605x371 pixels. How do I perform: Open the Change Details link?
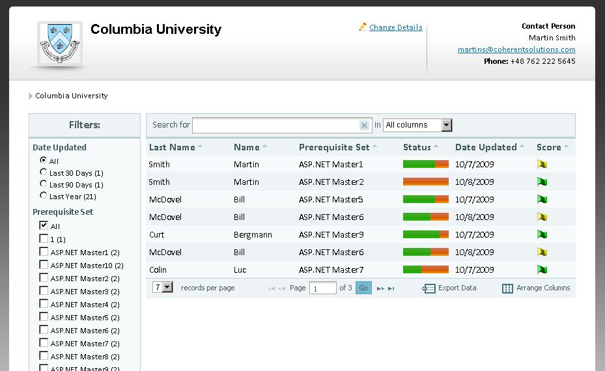pos(395,27)
